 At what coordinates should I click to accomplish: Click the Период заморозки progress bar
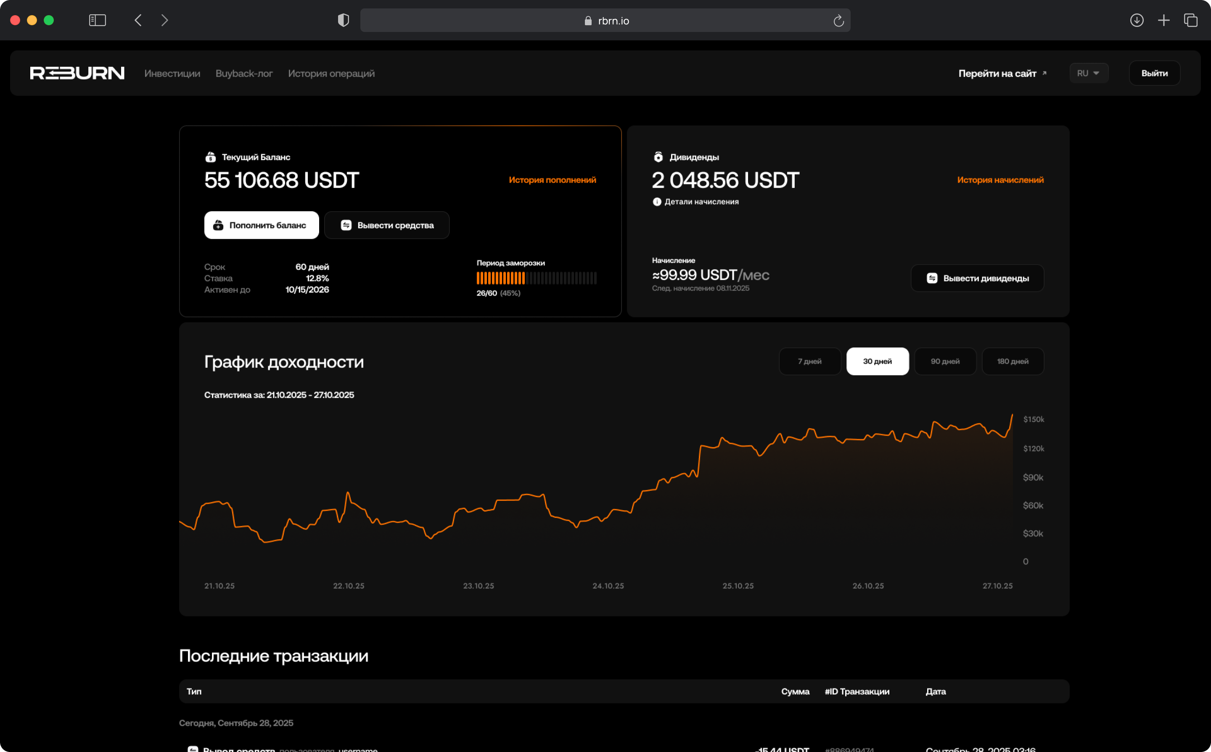pyautogui.click(x=537, y=278)
